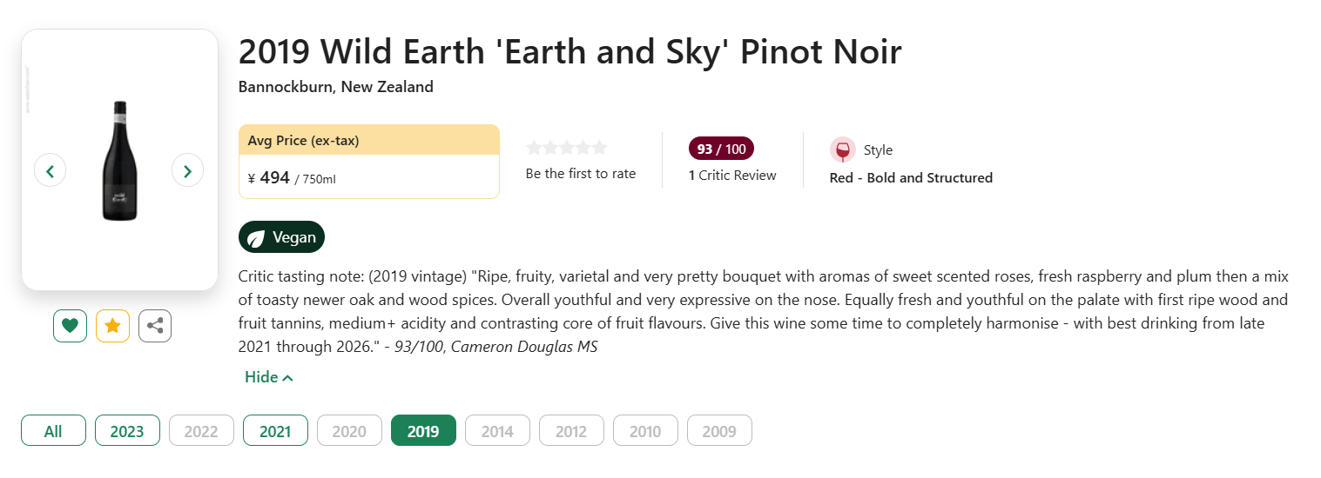Click the yellow star icon
The image size is (1321, 478).
click(112, 326)
